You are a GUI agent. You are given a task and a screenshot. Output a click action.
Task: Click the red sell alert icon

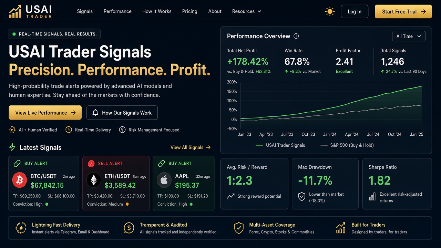pyautogui.click(x=91, y=164)
